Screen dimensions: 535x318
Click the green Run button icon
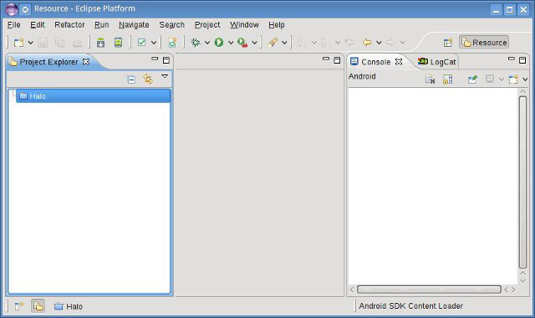coord(219,43)
